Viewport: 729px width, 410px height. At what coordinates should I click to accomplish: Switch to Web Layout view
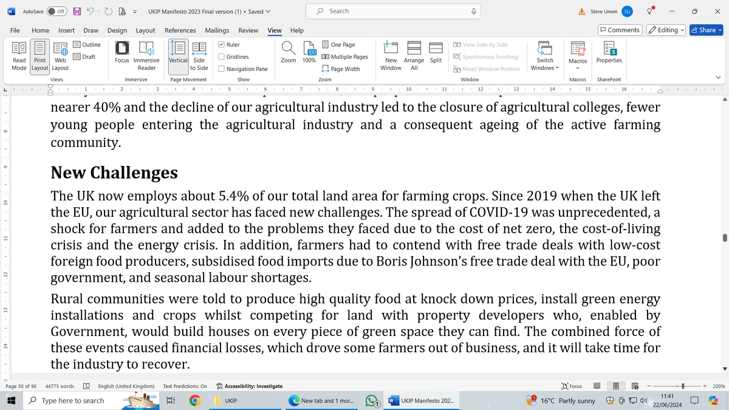pyautogui.click(x=60, y=56)
